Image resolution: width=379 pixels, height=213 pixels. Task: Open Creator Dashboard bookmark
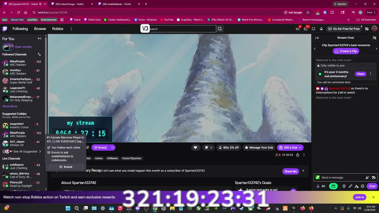tap(118, 20)
